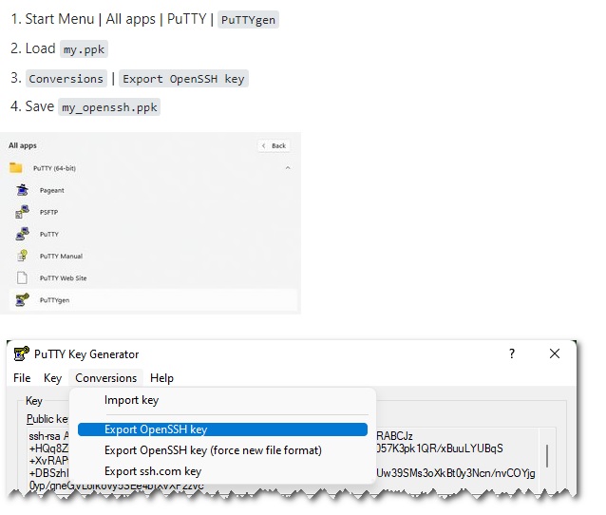Click the PuTTY Web Site document icon
606x515 pixels.
tap(22, 277)
